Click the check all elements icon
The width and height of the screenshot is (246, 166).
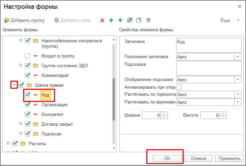(130, 20)
